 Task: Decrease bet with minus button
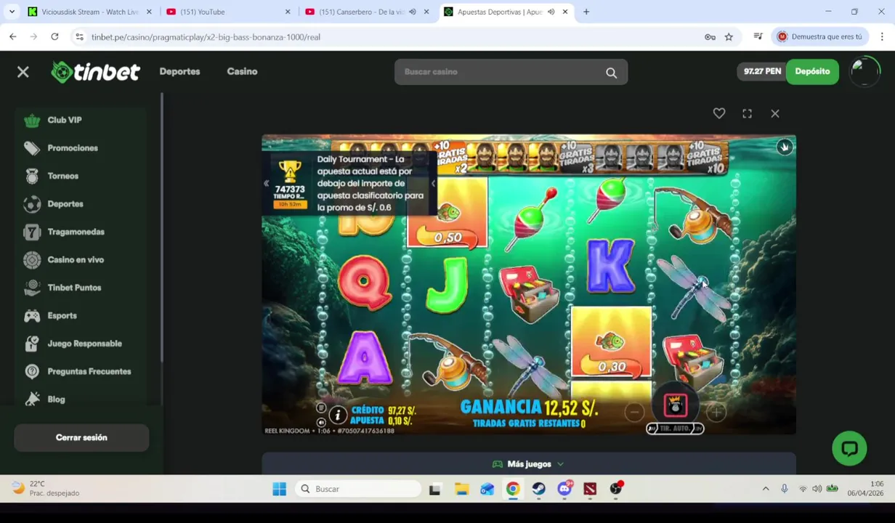click(634, 413)
